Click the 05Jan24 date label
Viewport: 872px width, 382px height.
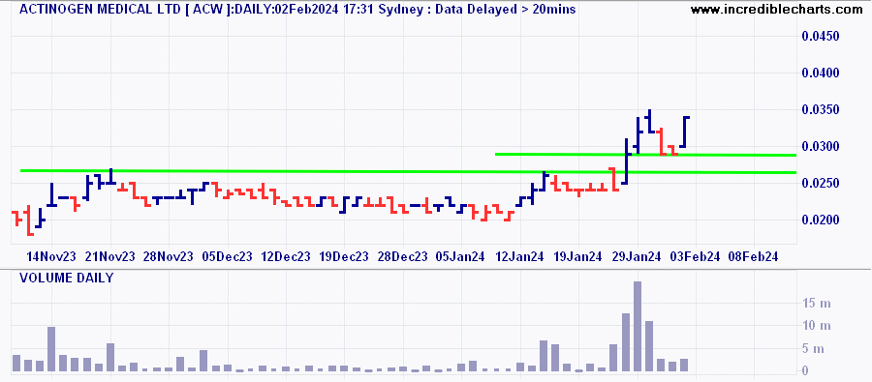(x=461, y=257)
